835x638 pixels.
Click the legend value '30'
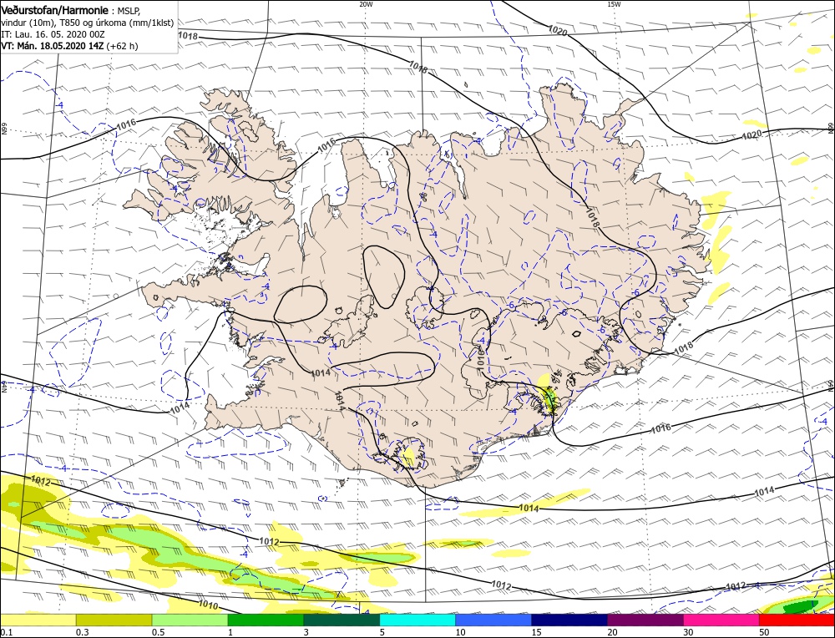pos(687,632)
